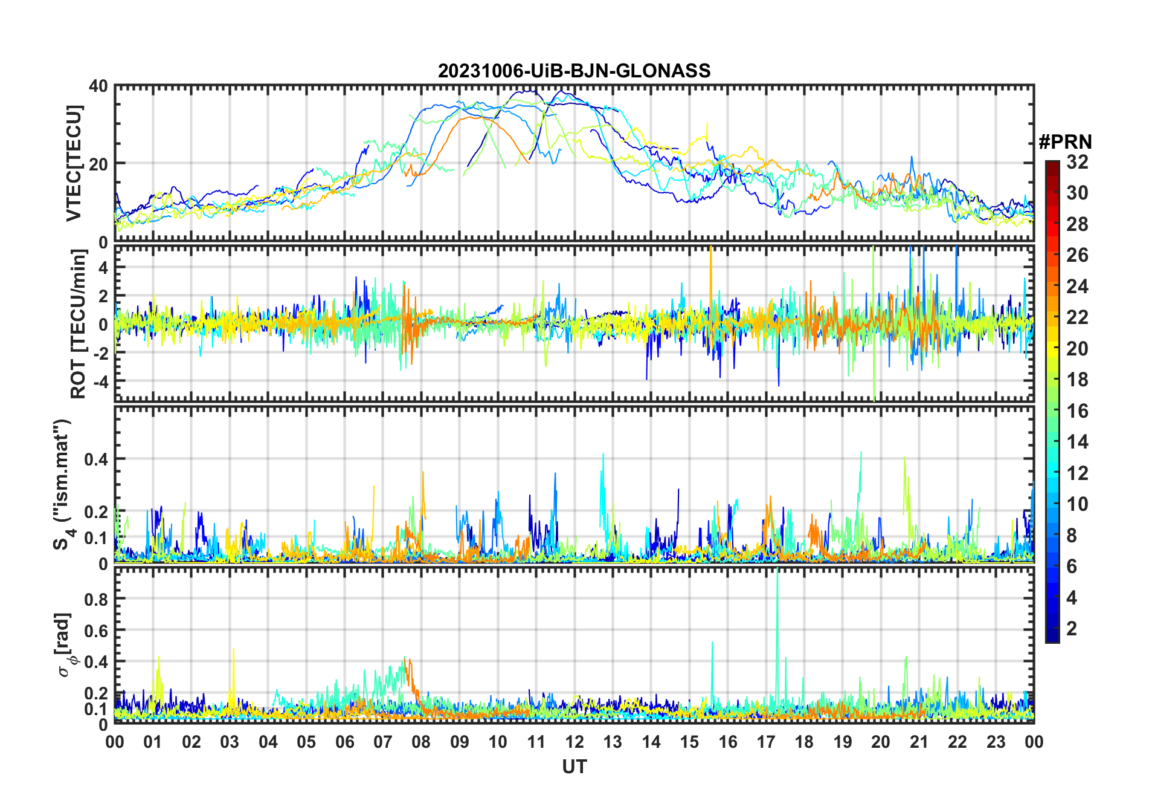This screenshot has width=1149, height=804.
Task: Click the colorbar tick label 32
Action: click(x=1077, y=162)
